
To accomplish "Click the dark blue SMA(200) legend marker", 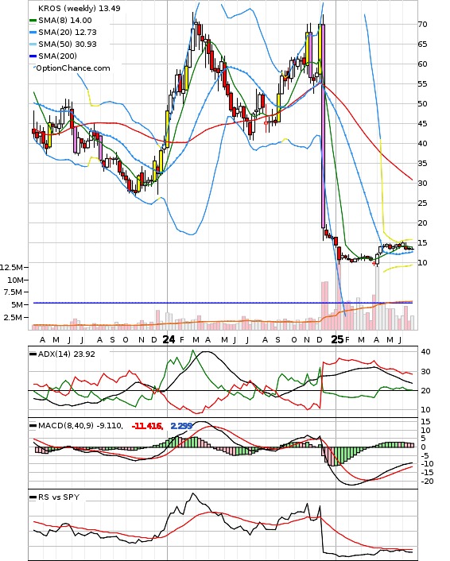I will click(33, 56).
